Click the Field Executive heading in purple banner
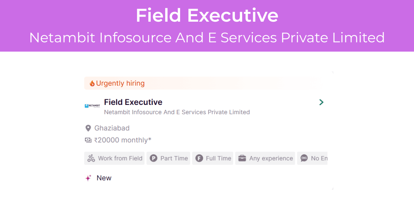The width and height of the screenshot is (414, 216). pos(207,15)
